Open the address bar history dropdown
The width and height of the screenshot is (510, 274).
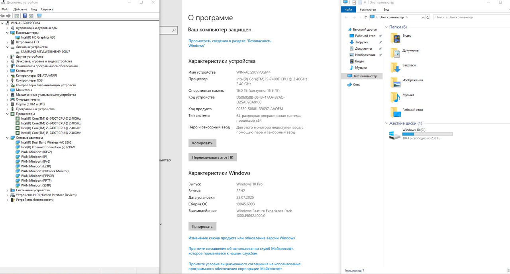point(423,17)
